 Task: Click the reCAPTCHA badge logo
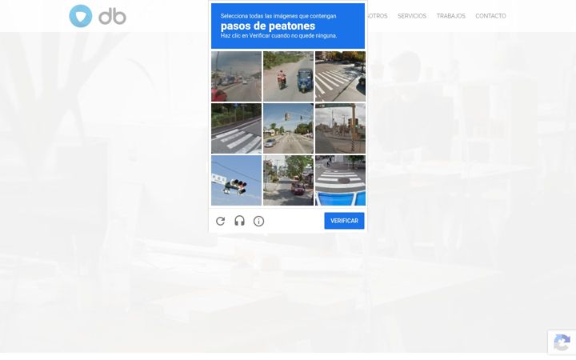click(562, 342)
